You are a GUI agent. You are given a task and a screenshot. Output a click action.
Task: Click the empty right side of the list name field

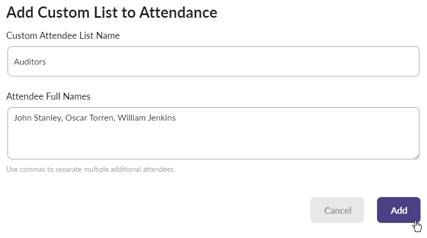point(323,61)
